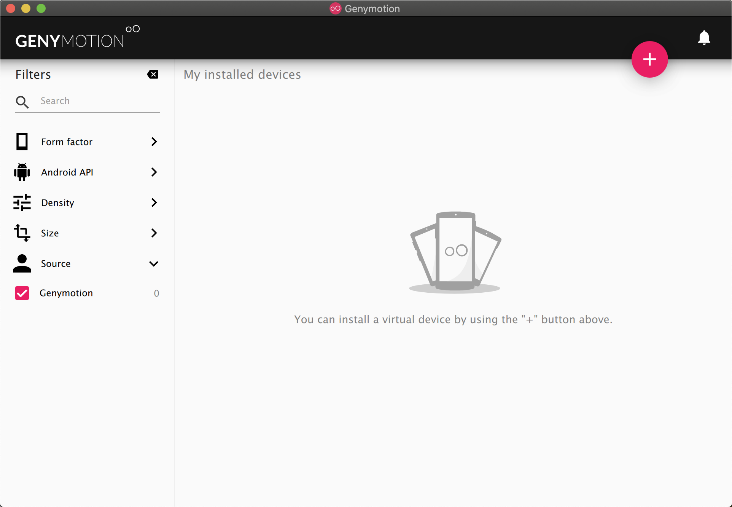Image resolution: width=732 pixels, height=507 pixels.
Task: Expand the Size filter chevron
Action: tap(154, 233)
